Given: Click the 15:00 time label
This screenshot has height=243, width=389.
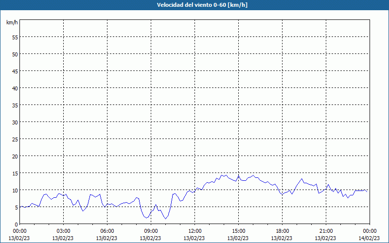Looking at the screenshot, I should 238,231.
